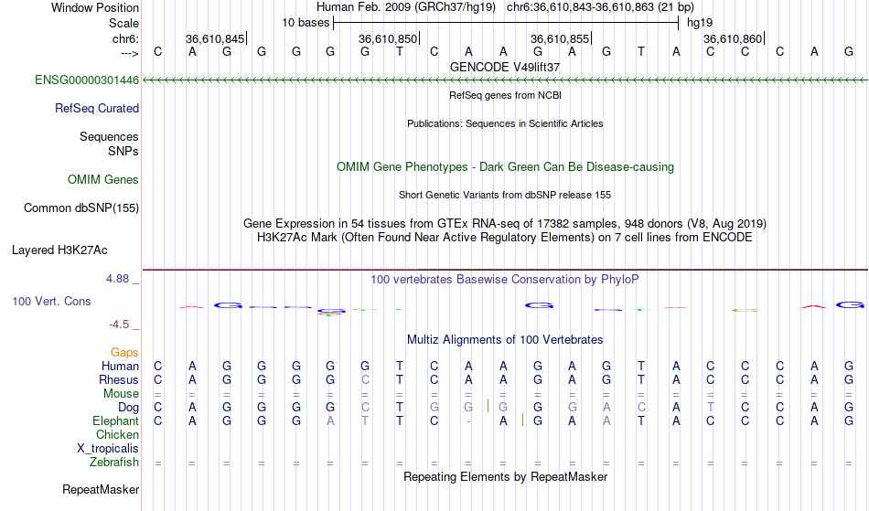869x511 pixels.
Task: Click the Gaps row label
Action: 124,353
